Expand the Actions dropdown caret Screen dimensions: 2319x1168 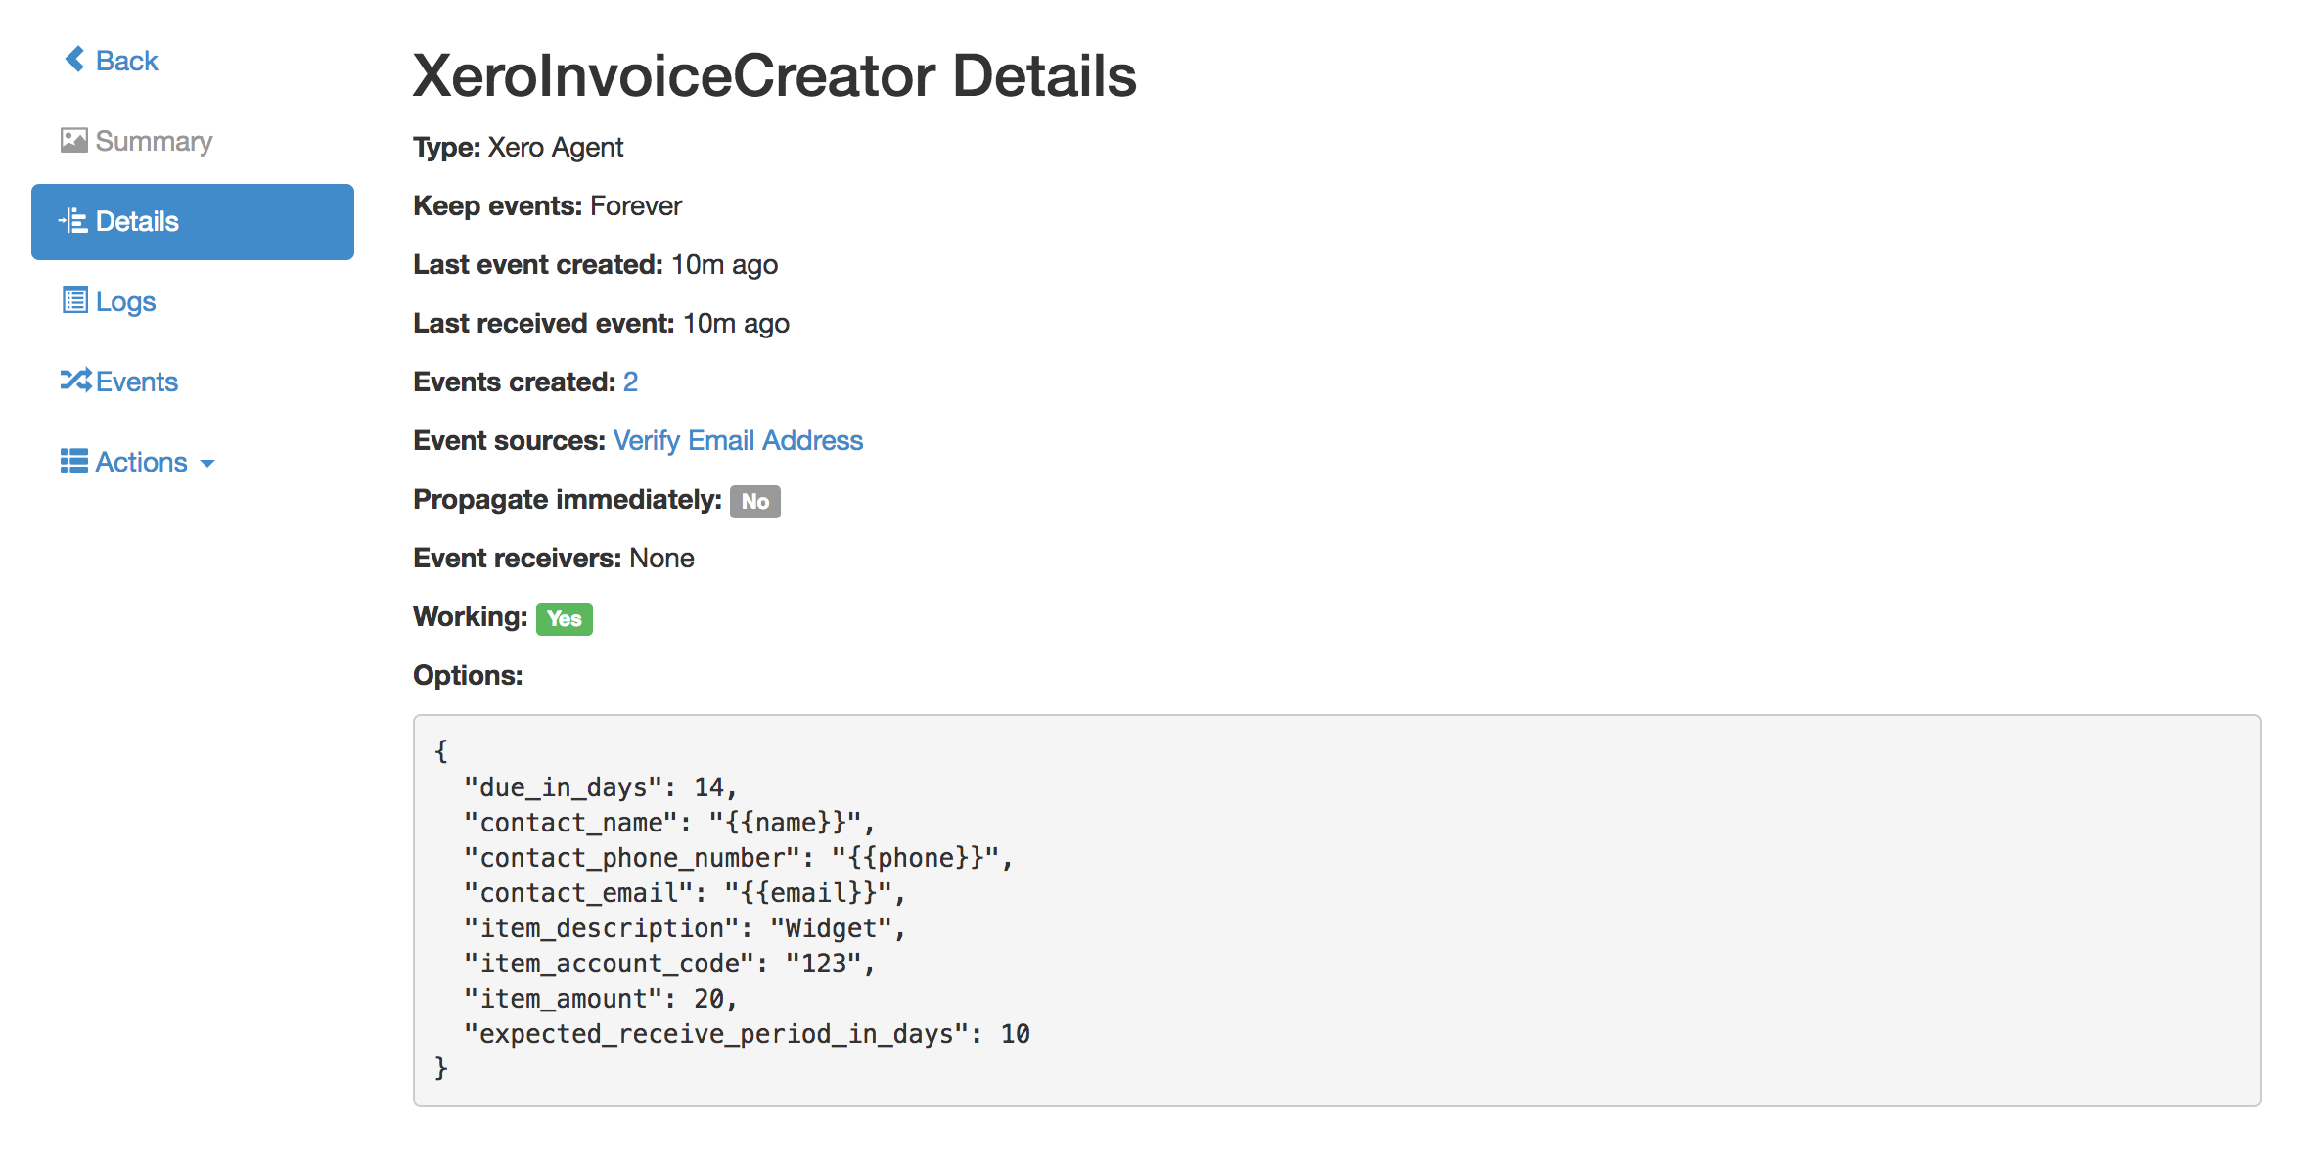(x=207, y=464)
